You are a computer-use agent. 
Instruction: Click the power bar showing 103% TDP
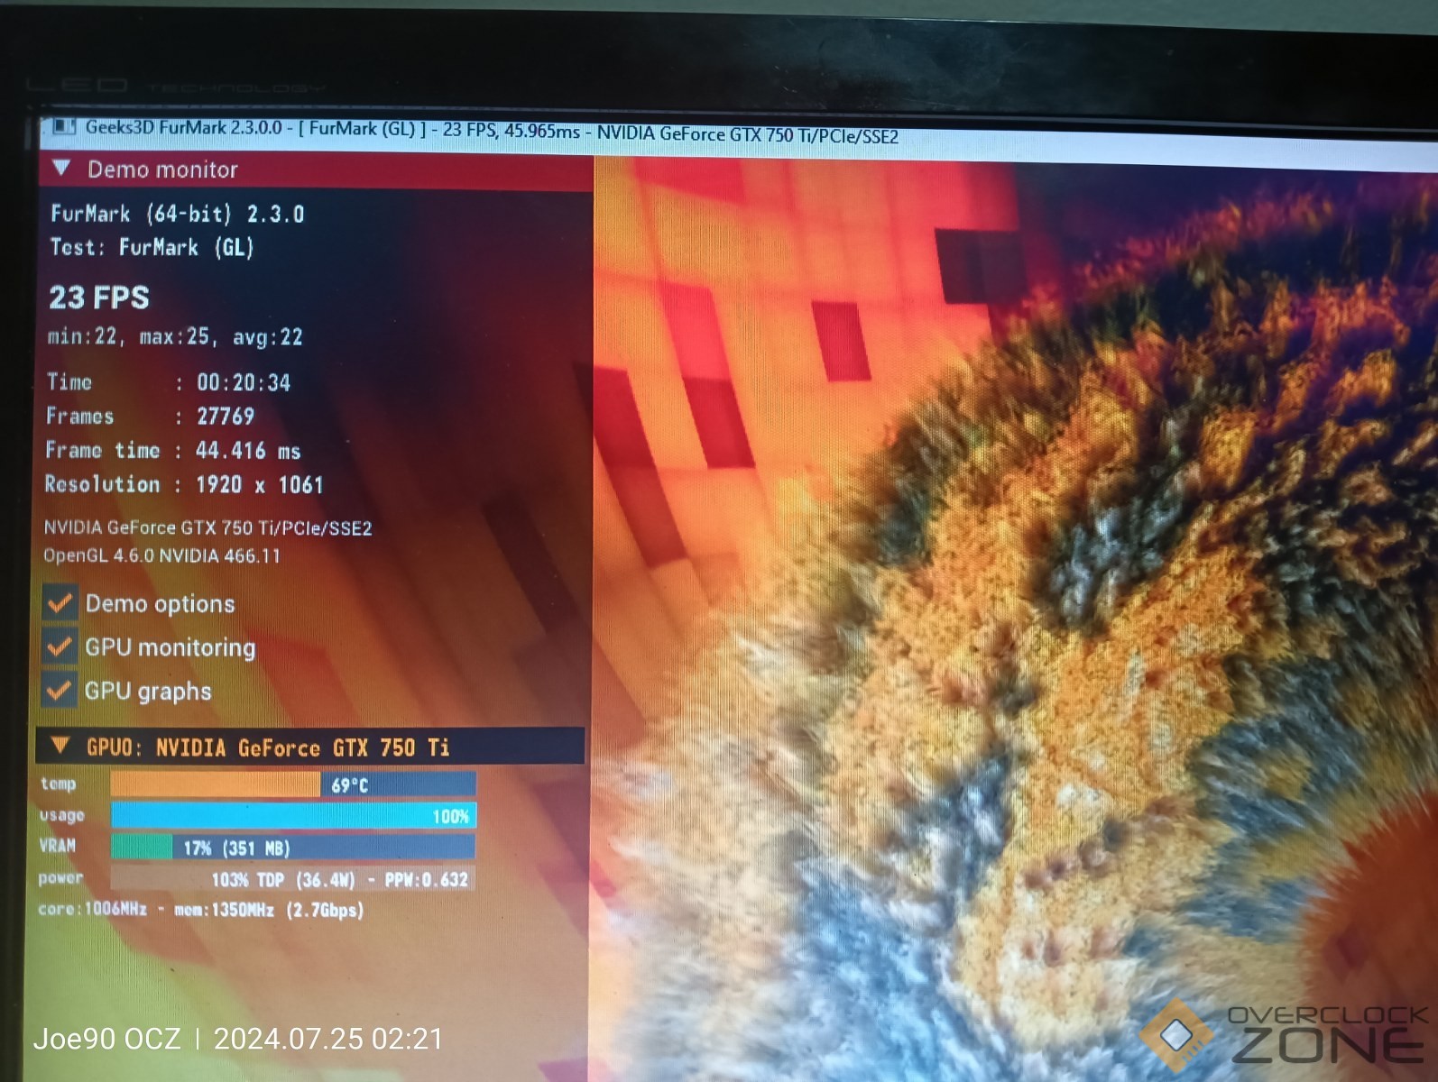293,879
